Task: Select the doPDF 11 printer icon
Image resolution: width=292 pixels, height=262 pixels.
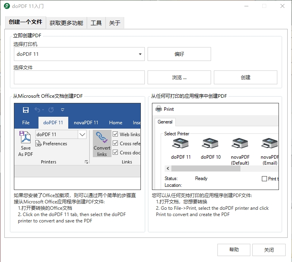Action: pyautogui.click(x=181, y=144)
